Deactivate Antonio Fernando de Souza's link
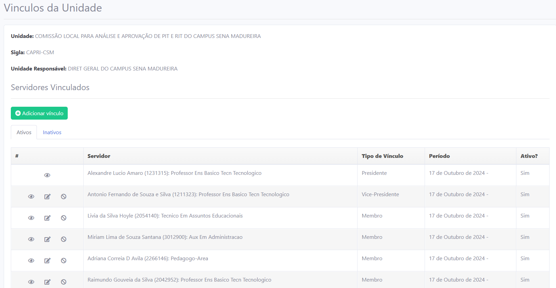Screen dimensions: 556x288 64,197
